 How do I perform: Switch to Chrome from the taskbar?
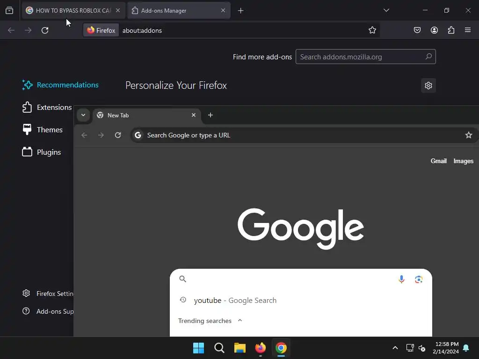(281, 348)
